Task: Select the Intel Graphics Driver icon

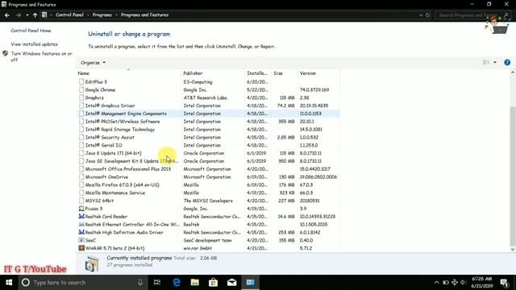Action: [x=81, y=106]
